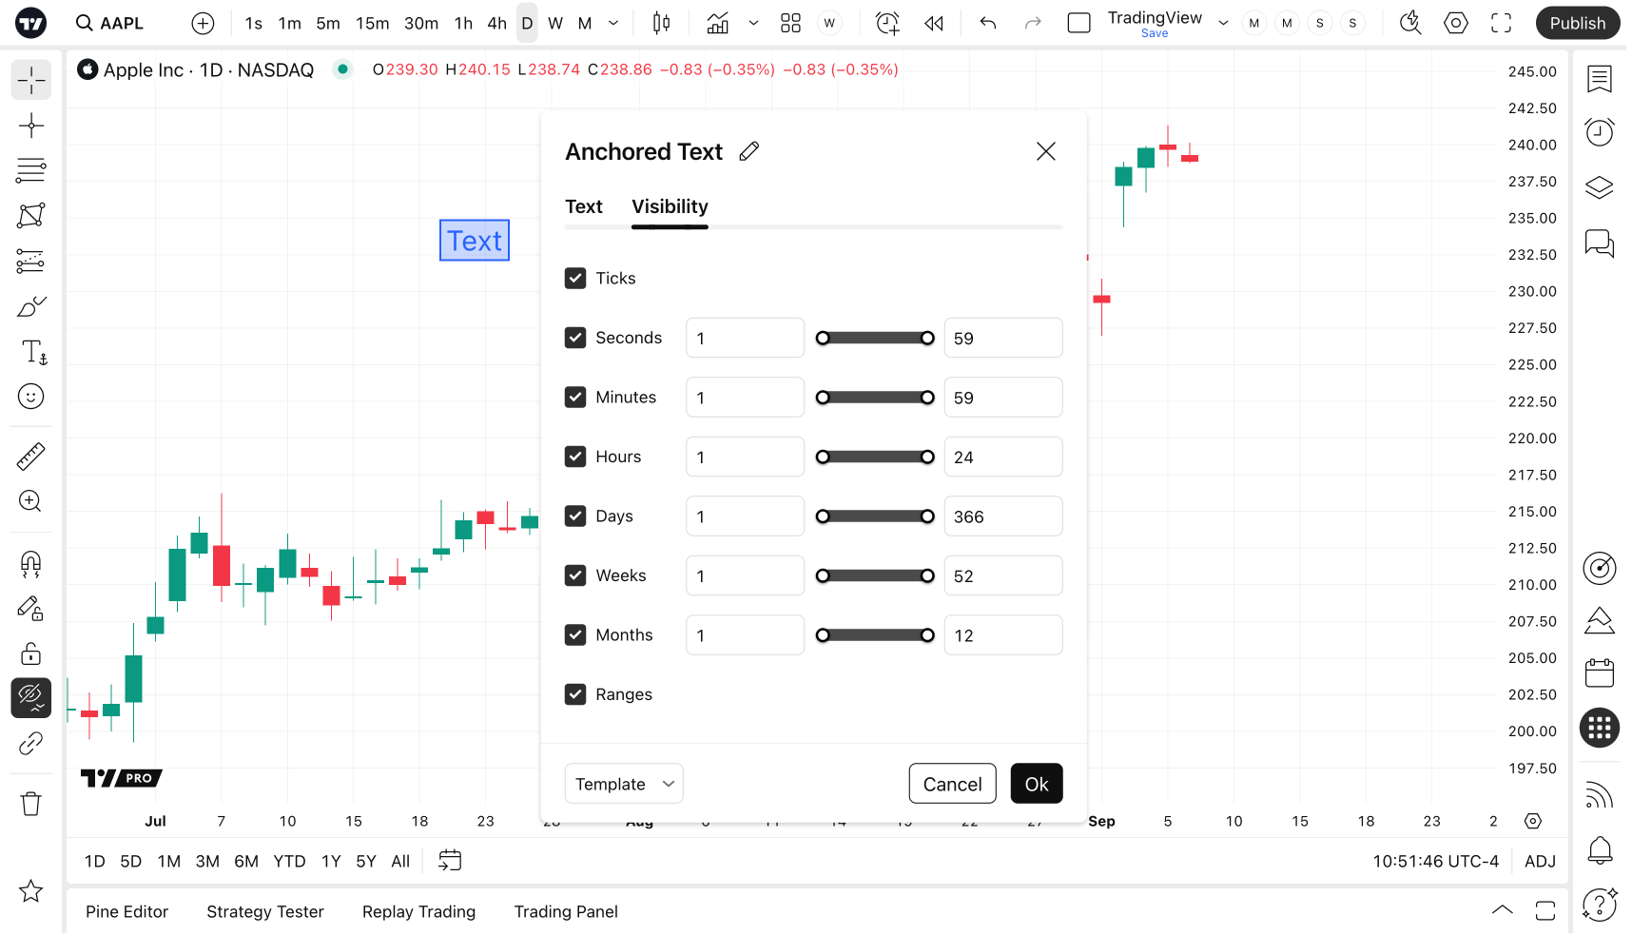Uncheck the Ticks checkbox
Screen dimensions: 1632x935
point(575,278)
